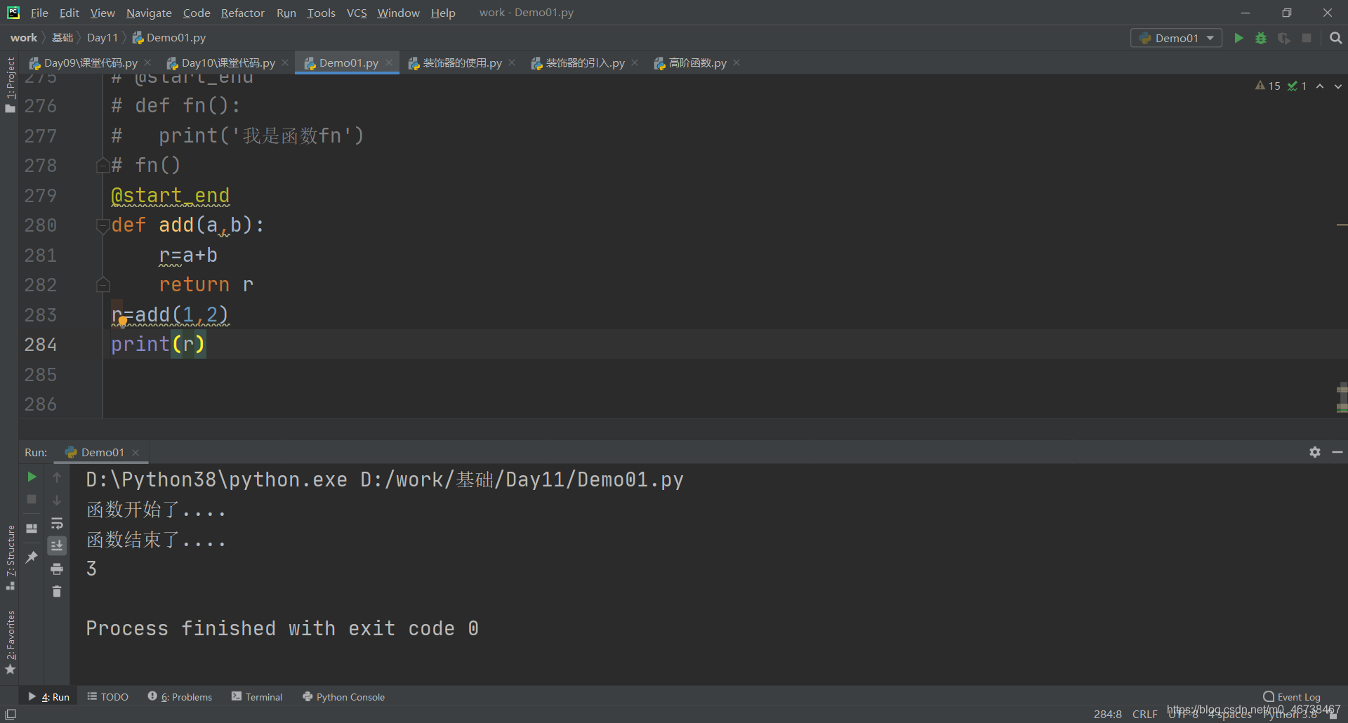Open the Project tool window
1348x723 pixels.
click(10, 84)
